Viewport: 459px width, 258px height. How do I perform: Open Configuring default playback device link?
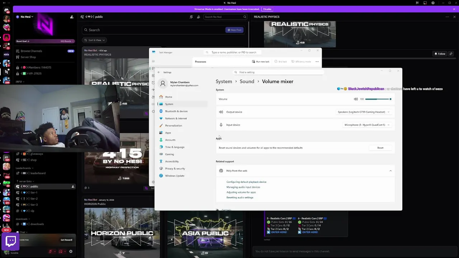246,182
